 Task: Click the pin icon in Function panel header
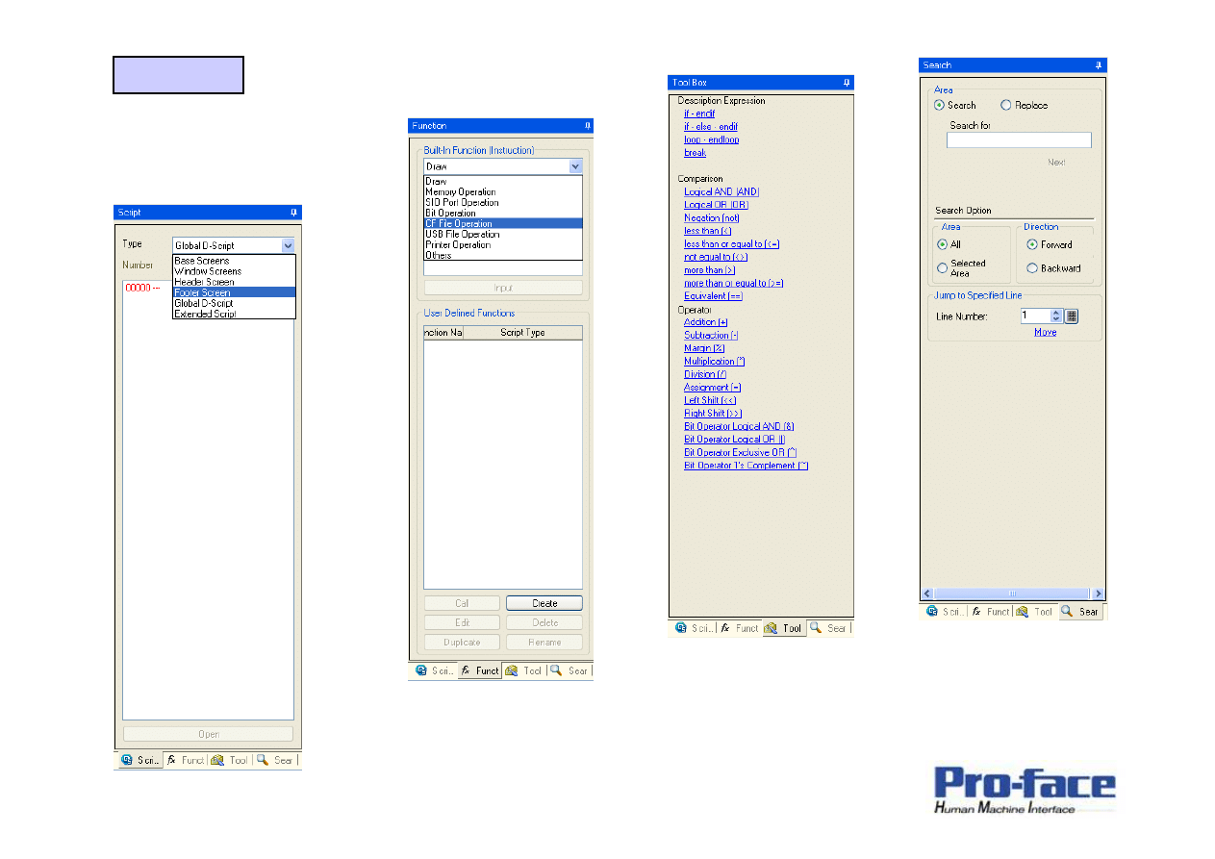pos(587,126)
